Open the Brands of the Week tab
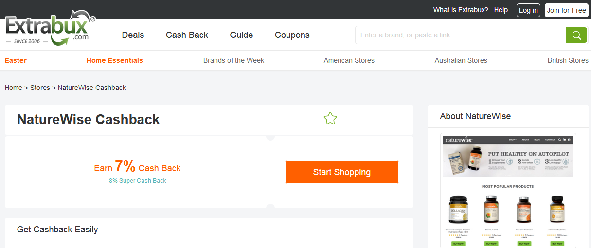Image resolution: width=591 pixels, height=248 pixels. (x=233, y=60)
